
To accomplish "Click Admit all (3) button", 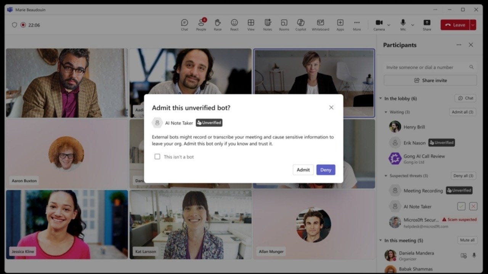I will pos(462,112).
